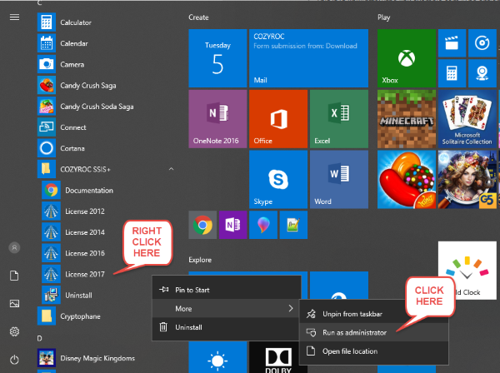Open the More submenu

[227, 308]
